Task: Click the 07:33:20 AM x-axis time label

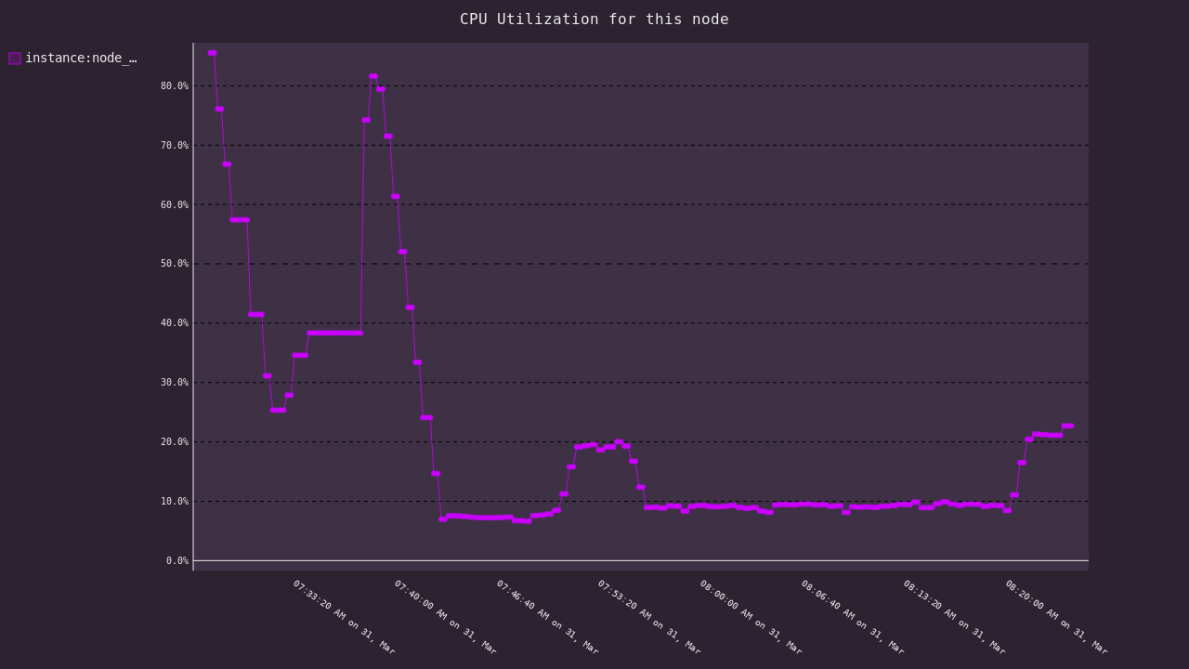Action: point(345,617)
